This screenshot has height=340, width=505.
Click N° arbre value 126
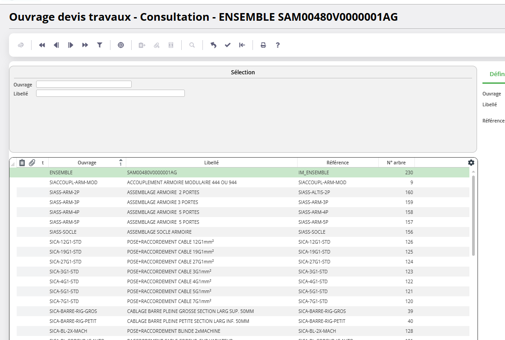[409, 242]
